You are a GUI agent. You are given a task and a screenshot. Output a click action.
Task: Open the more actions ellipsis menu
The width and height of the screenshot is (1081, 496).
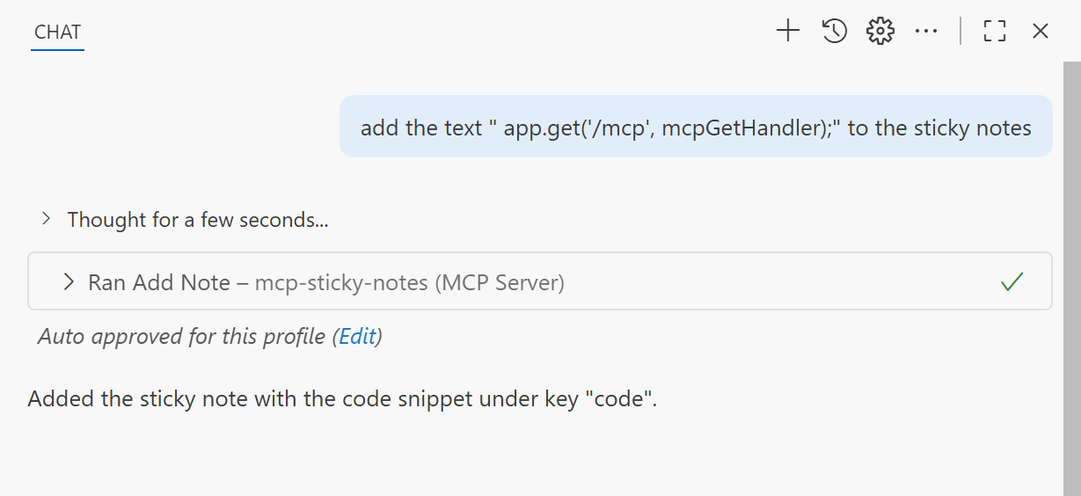(926, 32)
